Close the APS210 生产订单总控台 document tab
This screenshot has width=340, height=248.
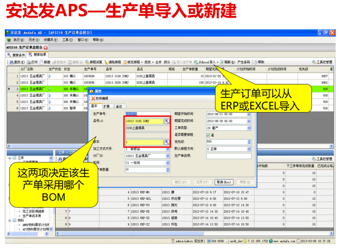pyautogui.click(x=46, y=47)
